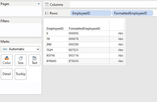
Task: Click the Rows shelf list icon
Action: tap(47, 13)
